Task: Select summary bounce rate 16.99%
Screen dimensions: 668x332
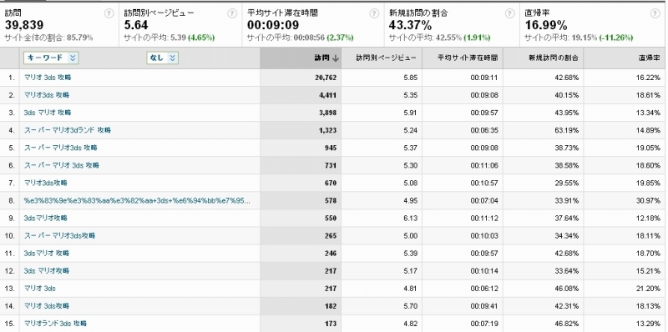Action: (x=546, y=25)
